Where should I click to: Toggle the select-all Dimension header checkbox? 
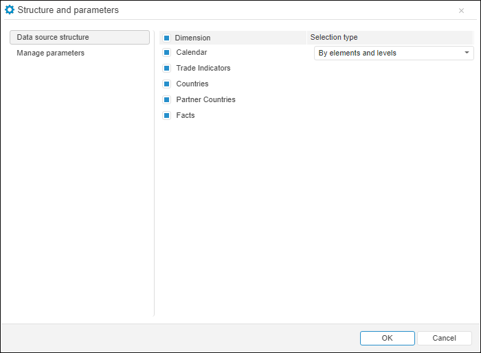pos(166,38)
